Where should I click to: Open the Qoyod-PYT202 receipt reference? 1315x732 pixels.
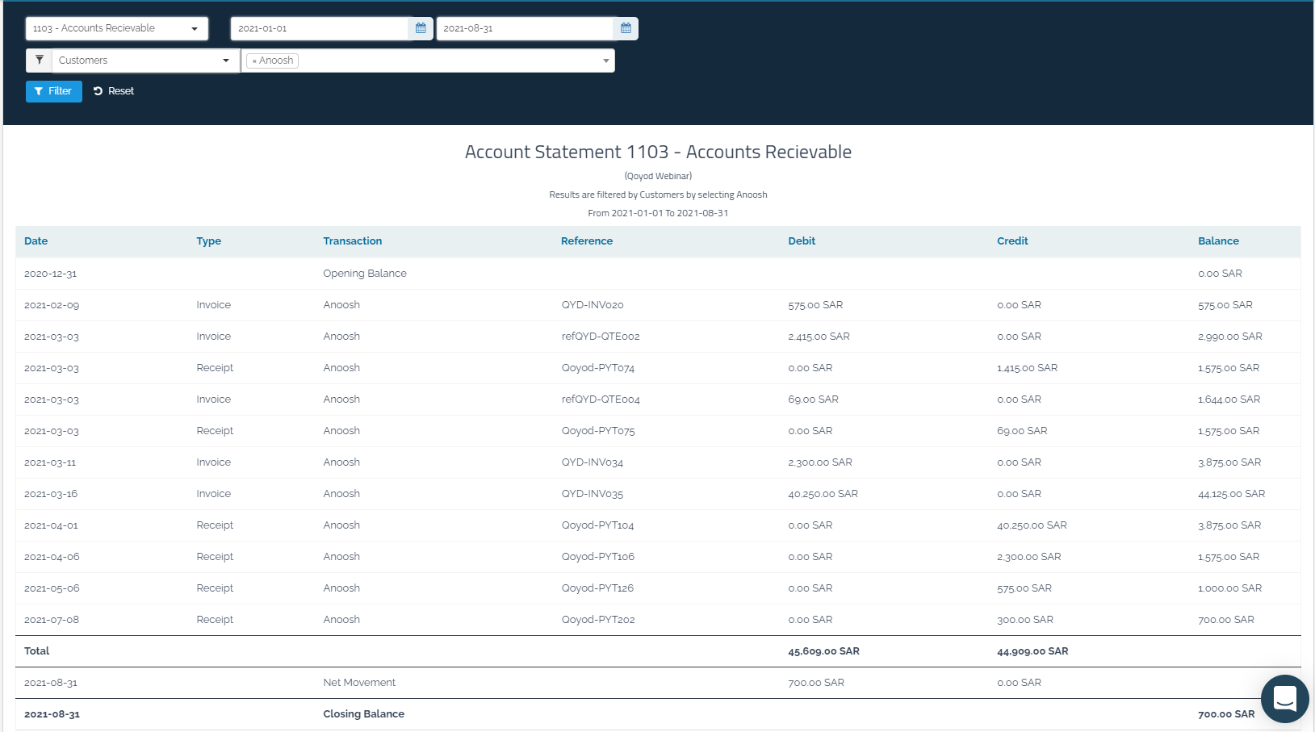597,620
